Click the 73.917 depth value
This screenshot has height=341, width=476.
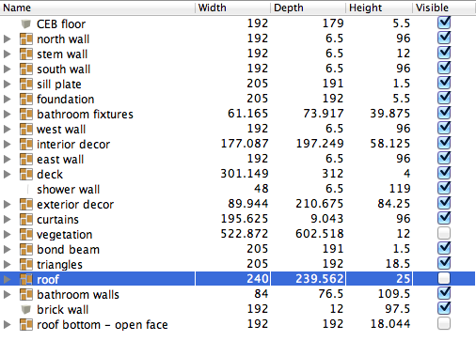point(324,114)
